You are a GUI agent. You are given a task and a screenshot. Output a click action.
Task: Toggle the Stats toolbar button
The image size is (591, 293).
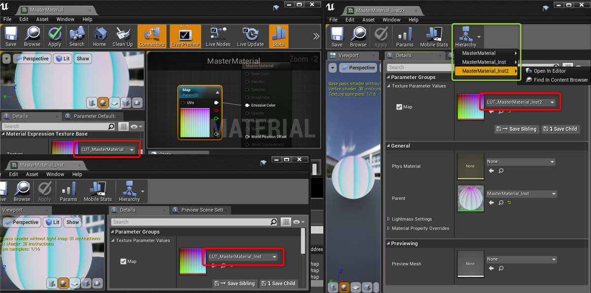pyautogui.click(x=279, y=36)
